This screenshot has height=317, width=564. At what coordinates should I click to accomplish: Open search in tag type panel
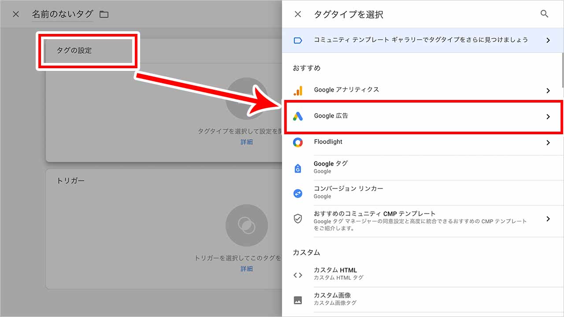coord(544,14)
